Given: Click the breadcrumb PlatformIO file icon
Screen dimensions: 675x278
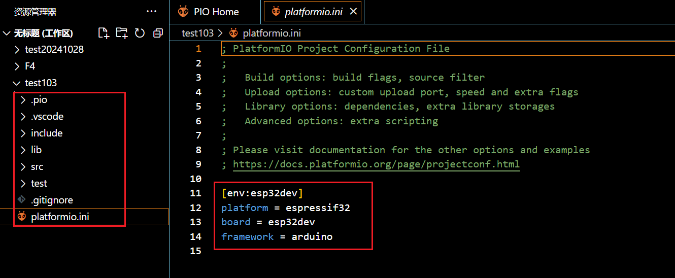Looking at the screenshot, I should point(233,33).
